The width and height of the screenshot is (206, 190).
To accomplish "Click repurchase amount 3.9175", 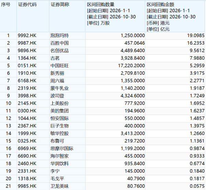I will pos(197,73).
